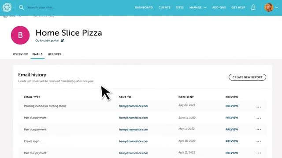The width and height of the screenshot is (282, 158).
Task: Expand the chevron next to profile picture
Action: pos(277,7)
